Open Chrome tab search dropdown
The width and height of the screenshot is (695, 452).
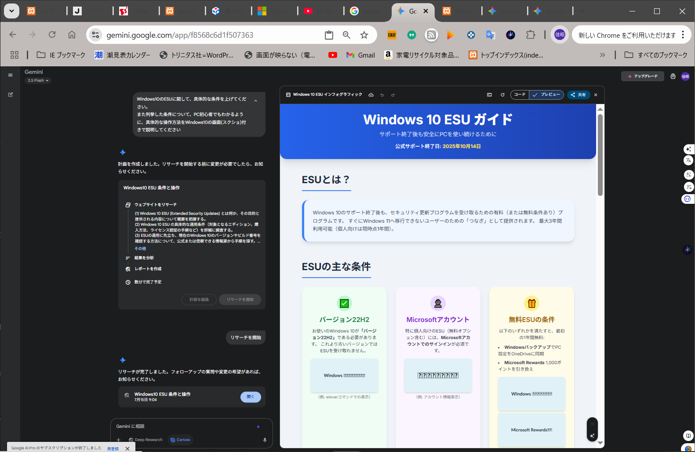click(11, 11)
